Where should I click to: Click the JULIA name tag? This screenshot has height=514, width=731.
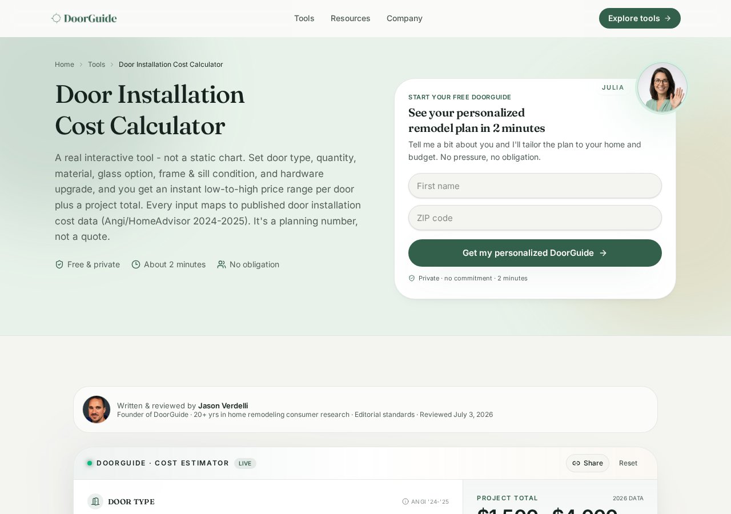tap(613, 87)
